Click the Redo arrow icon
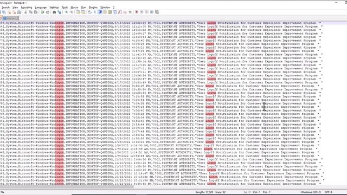The height and width of the screenshot is (195, 347). coord(48,12)
